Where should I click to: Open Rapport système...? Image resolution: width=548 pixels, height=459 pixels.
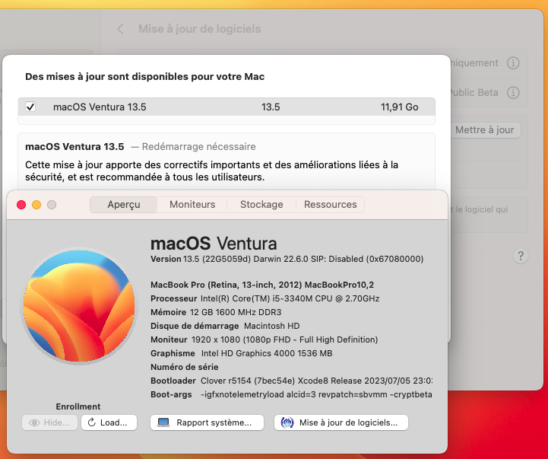tap(207, 422)
